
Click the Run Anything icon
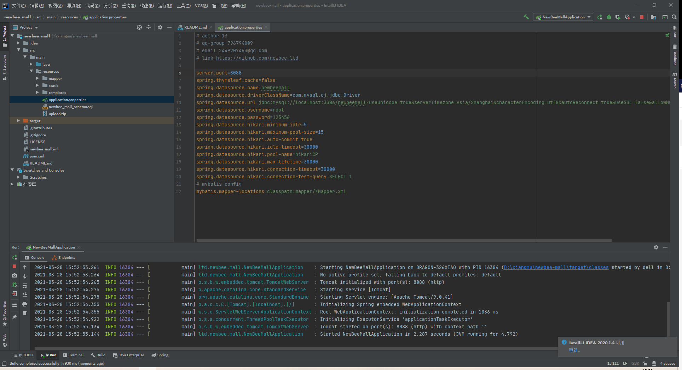coord(665,17)
